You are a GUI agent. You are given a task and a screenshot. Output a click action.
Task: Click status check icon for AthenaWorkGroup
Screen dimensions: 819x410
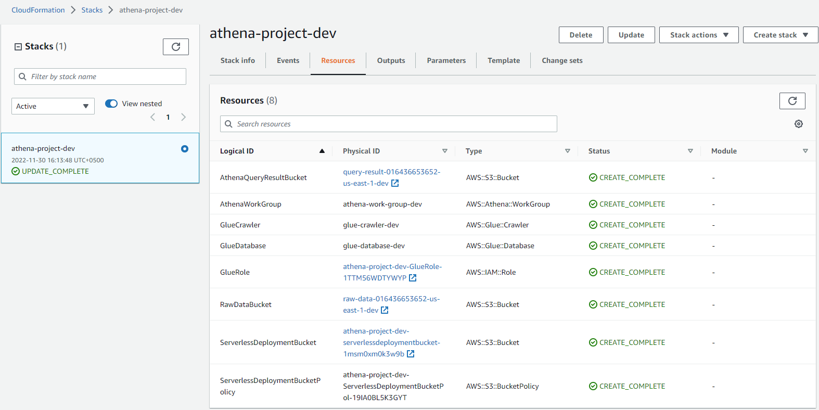(593, 204)
